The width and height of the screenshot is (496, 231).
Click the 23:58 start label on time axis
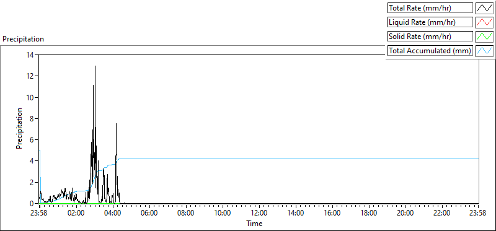[39, 212]
